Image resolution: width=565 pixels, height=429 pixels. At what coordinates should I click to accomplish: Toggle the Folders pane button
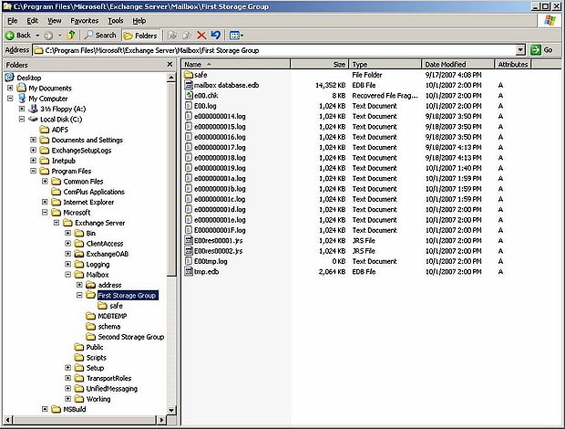coord(140,36)
